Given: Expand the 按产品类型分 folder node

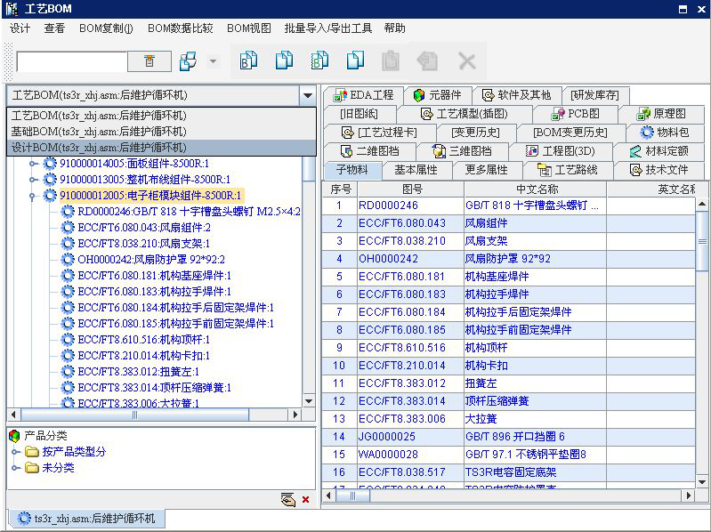Looking at the screenshot, I should click(x=16, y=452).
